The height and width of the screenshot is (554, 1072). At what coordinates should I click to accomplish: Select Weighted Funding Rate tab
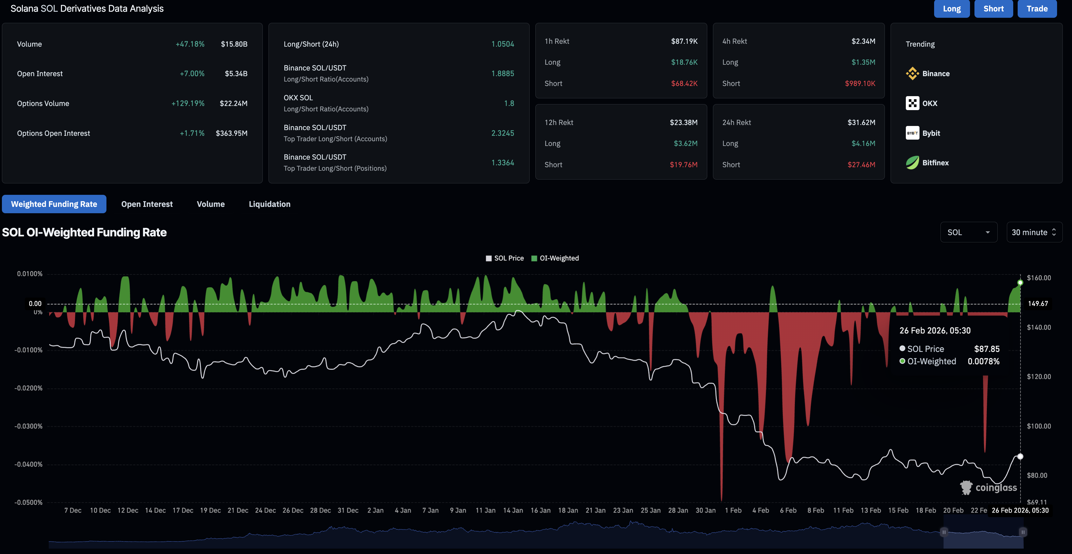pyautogui.click(x=54, y=204)
